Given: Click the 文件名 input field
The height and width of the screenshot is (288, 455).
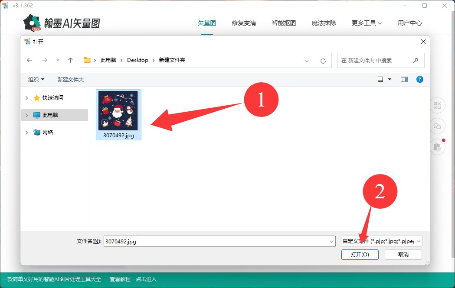Looking at the screenshot, I should [x=217, y=241].
